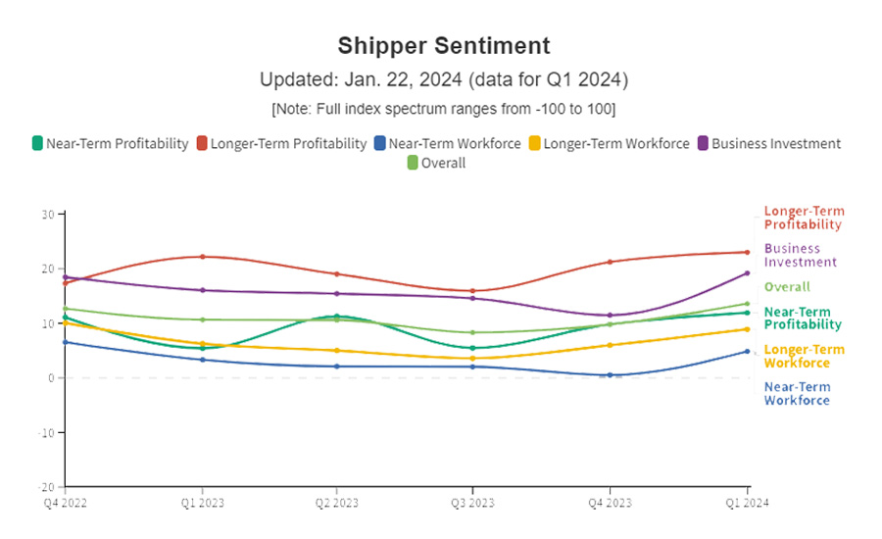The width and height of the screenshot is (882, 539).
Task: Click Near-Term Workforce data point at Q4 2023
Action: pos(610,375)
